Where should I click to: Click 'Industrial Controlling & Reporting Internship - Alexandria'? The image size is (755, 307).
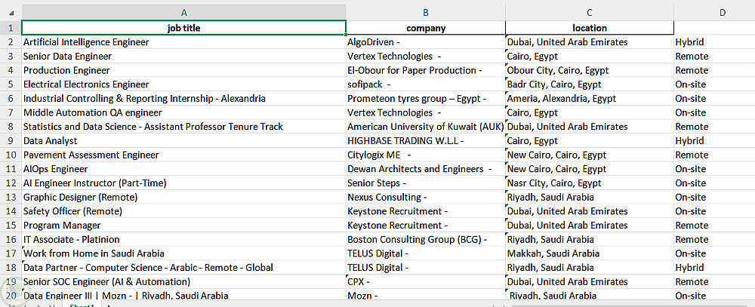(x=184, y=99)
